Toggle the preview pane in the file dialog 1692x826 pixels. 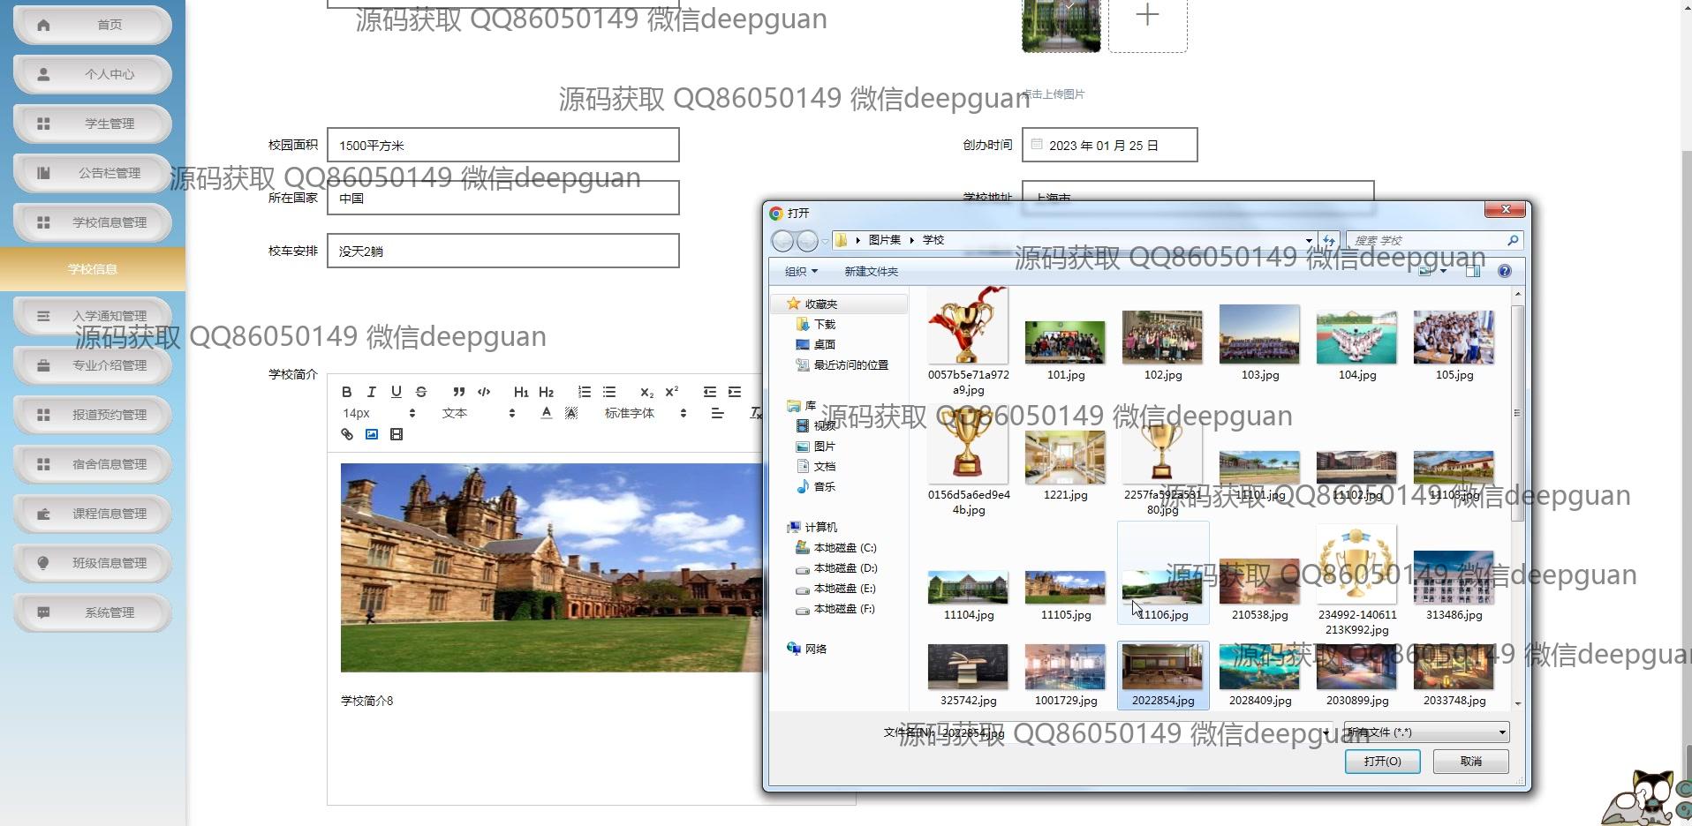pyautogui.click(x=1473, y=272)
